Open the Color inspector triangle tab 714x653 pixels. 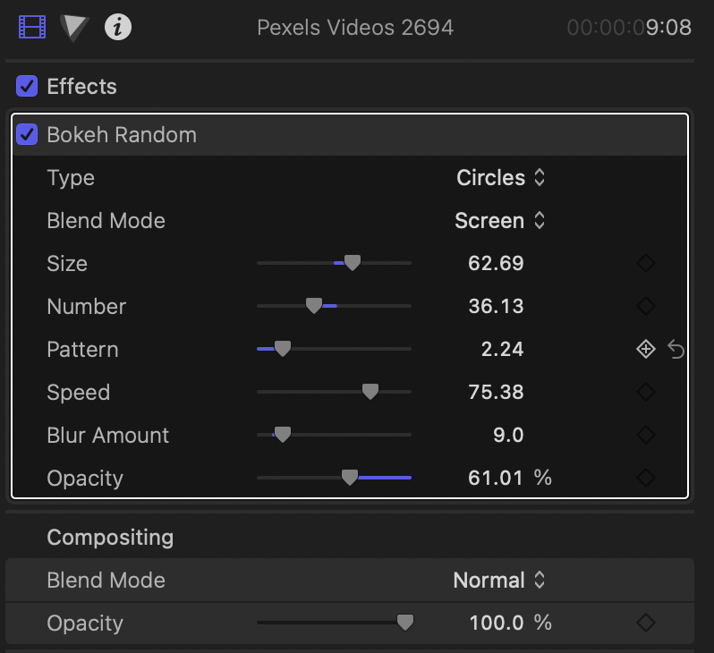pos(74,28)
